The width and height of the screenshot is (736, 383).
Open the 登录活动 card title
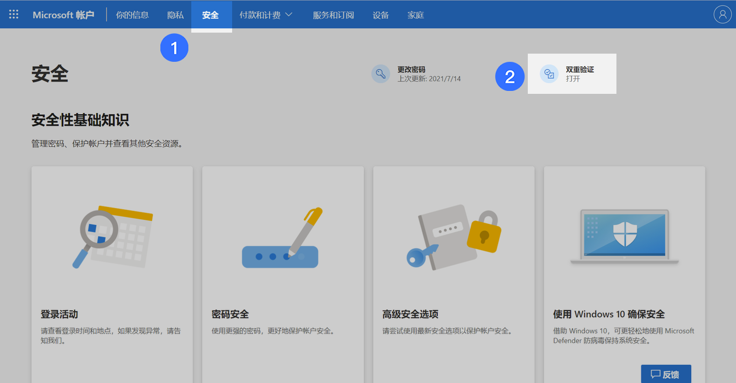pos(59,314)
